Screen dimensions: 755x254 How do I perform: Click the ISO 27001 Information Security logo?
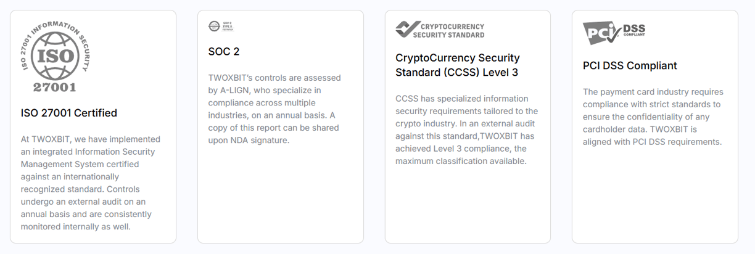click(x=56, y=56)
